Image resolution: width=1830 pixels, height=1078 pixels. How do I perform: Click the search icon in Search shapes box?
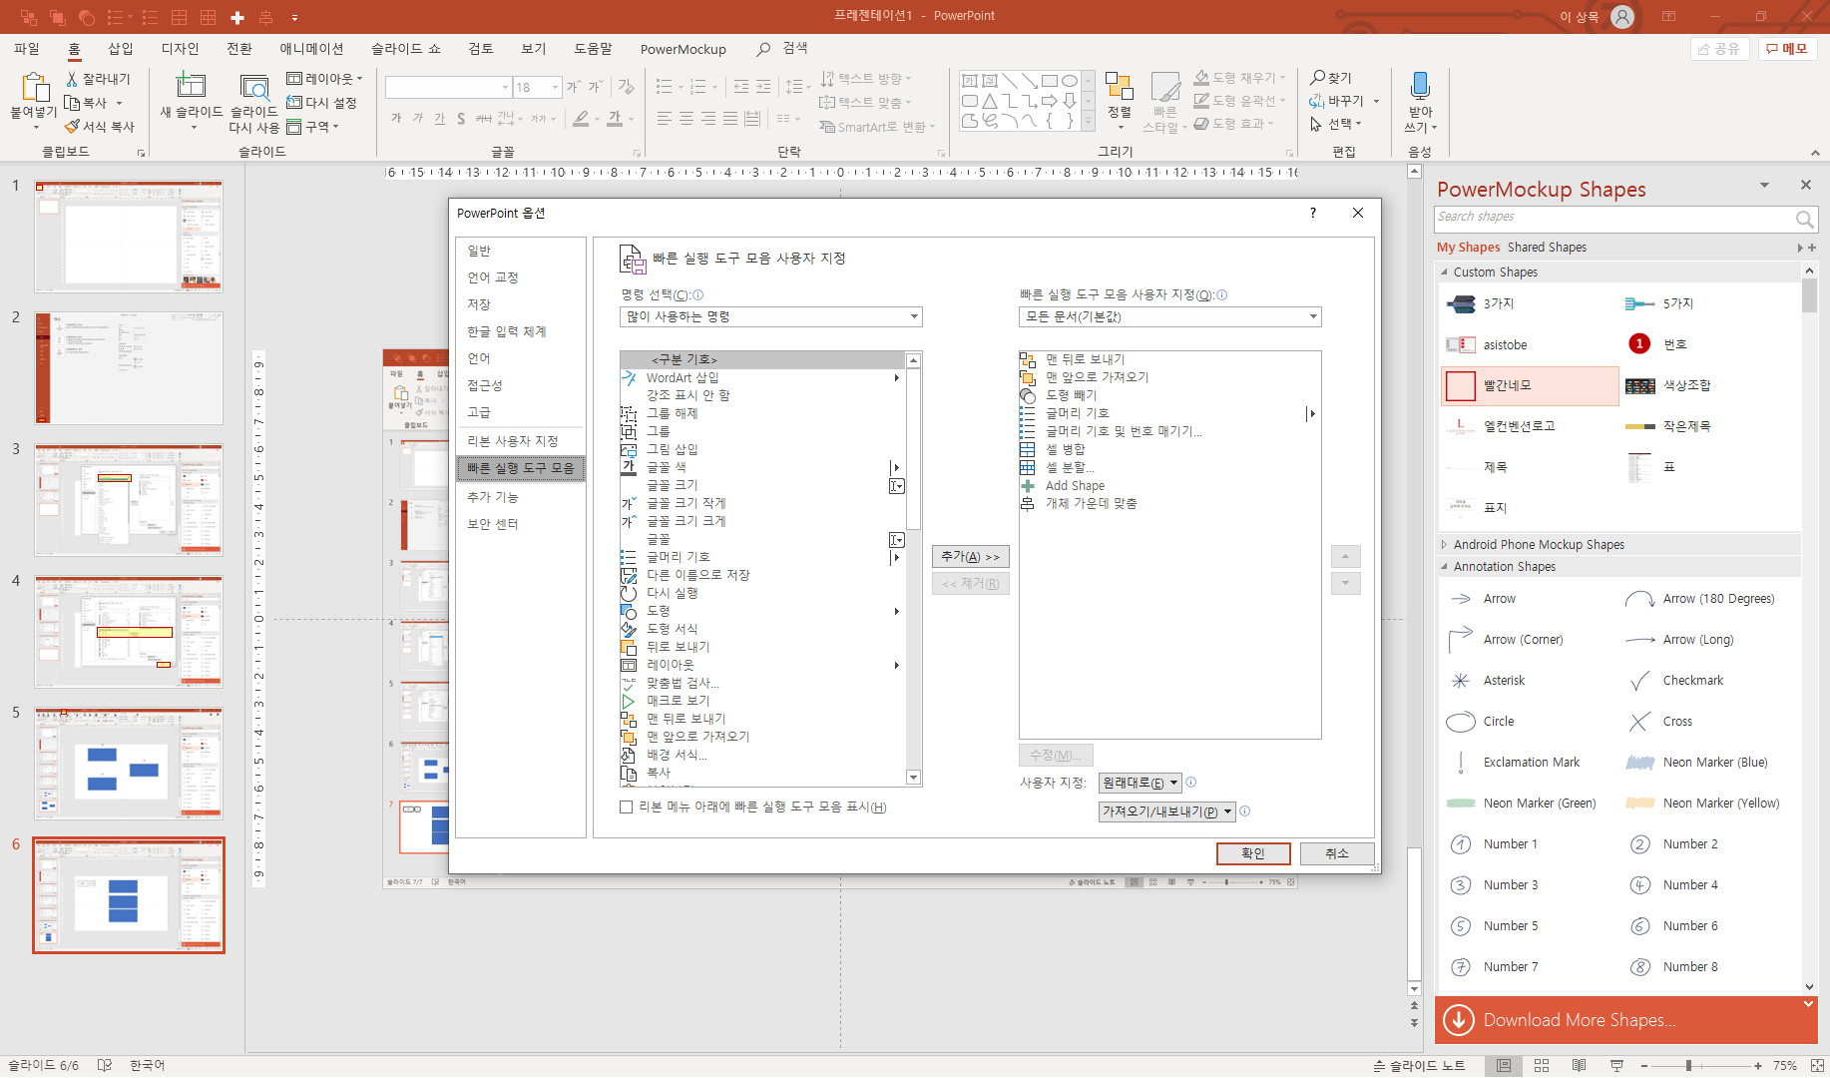[1804, 219]
